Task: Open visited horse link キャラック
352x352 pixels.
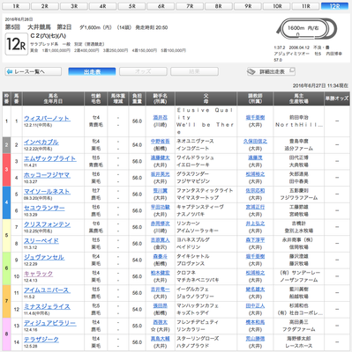Action: pyautogui.click(x=38, y=274)
